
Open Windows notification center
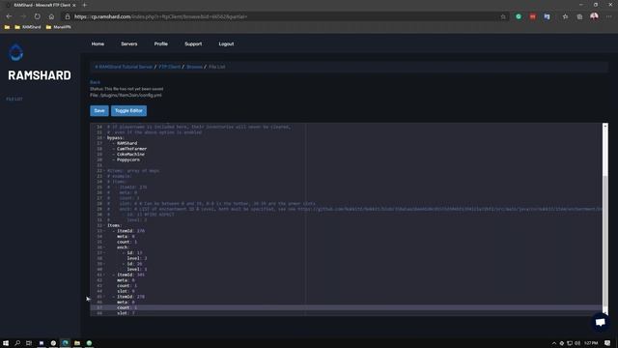pyautogui.click(x=607, y=343)
